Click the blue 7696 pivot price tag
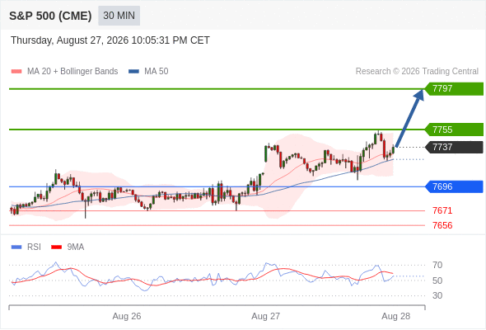Viewport: 486px width, 330px height. pyautogui.click(x=454, y=186)
